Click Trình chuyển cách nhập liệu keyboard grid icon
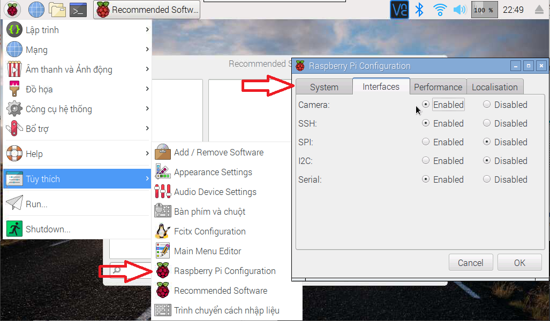Image resolution: width=550 pixels, height=321 pixels. [x=163, y=310]
